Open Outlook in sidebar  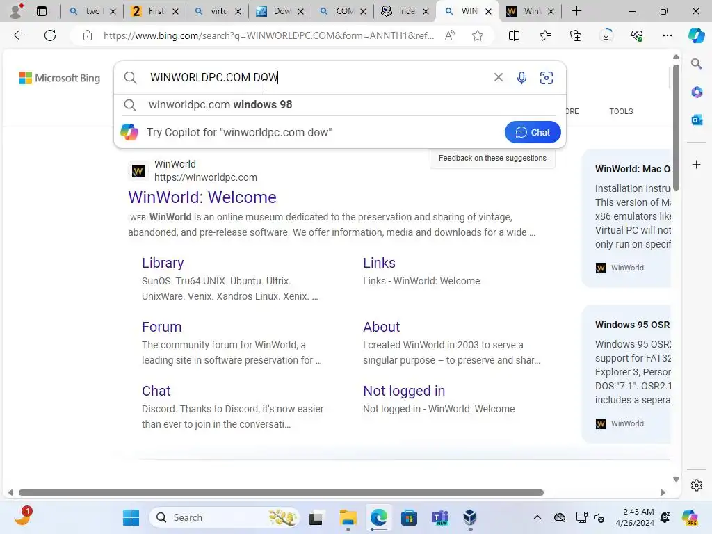click(697, 120)
